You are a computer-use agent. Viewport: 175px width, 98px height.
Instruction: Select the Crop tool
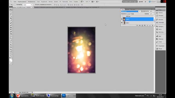point(11,18)
